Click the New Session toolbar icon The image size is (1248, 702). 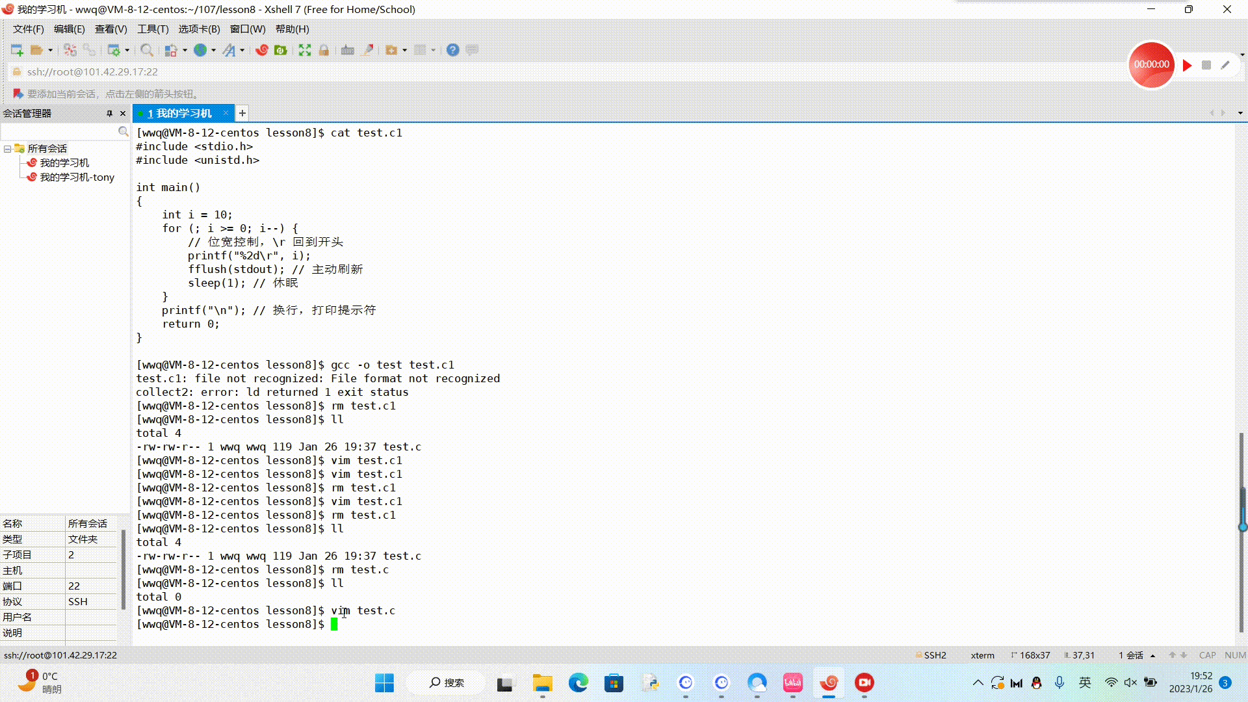coord(17,50)
